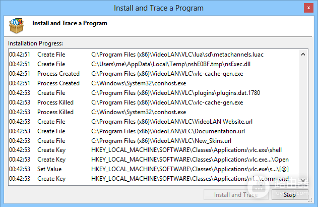Select the metachannels.luac Create File row
Screen dimensions: 318x207
[154, 55]
